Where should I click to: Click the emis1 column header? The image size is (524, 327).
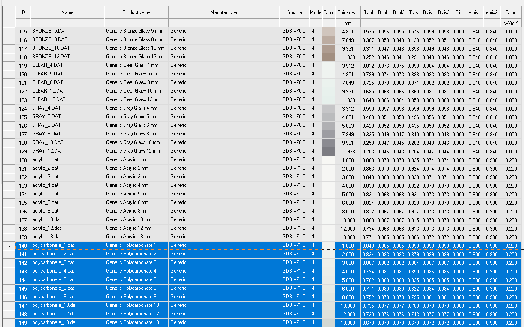point(475,12)
